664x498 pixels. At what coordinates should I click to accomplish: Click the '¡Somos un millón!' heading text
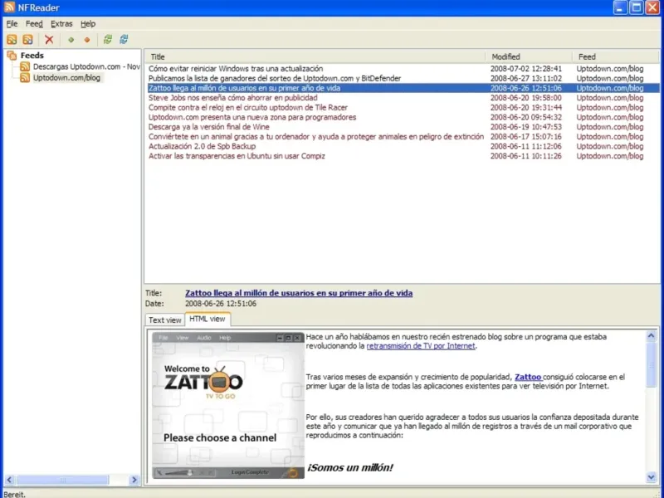click(x=349, y=468)
